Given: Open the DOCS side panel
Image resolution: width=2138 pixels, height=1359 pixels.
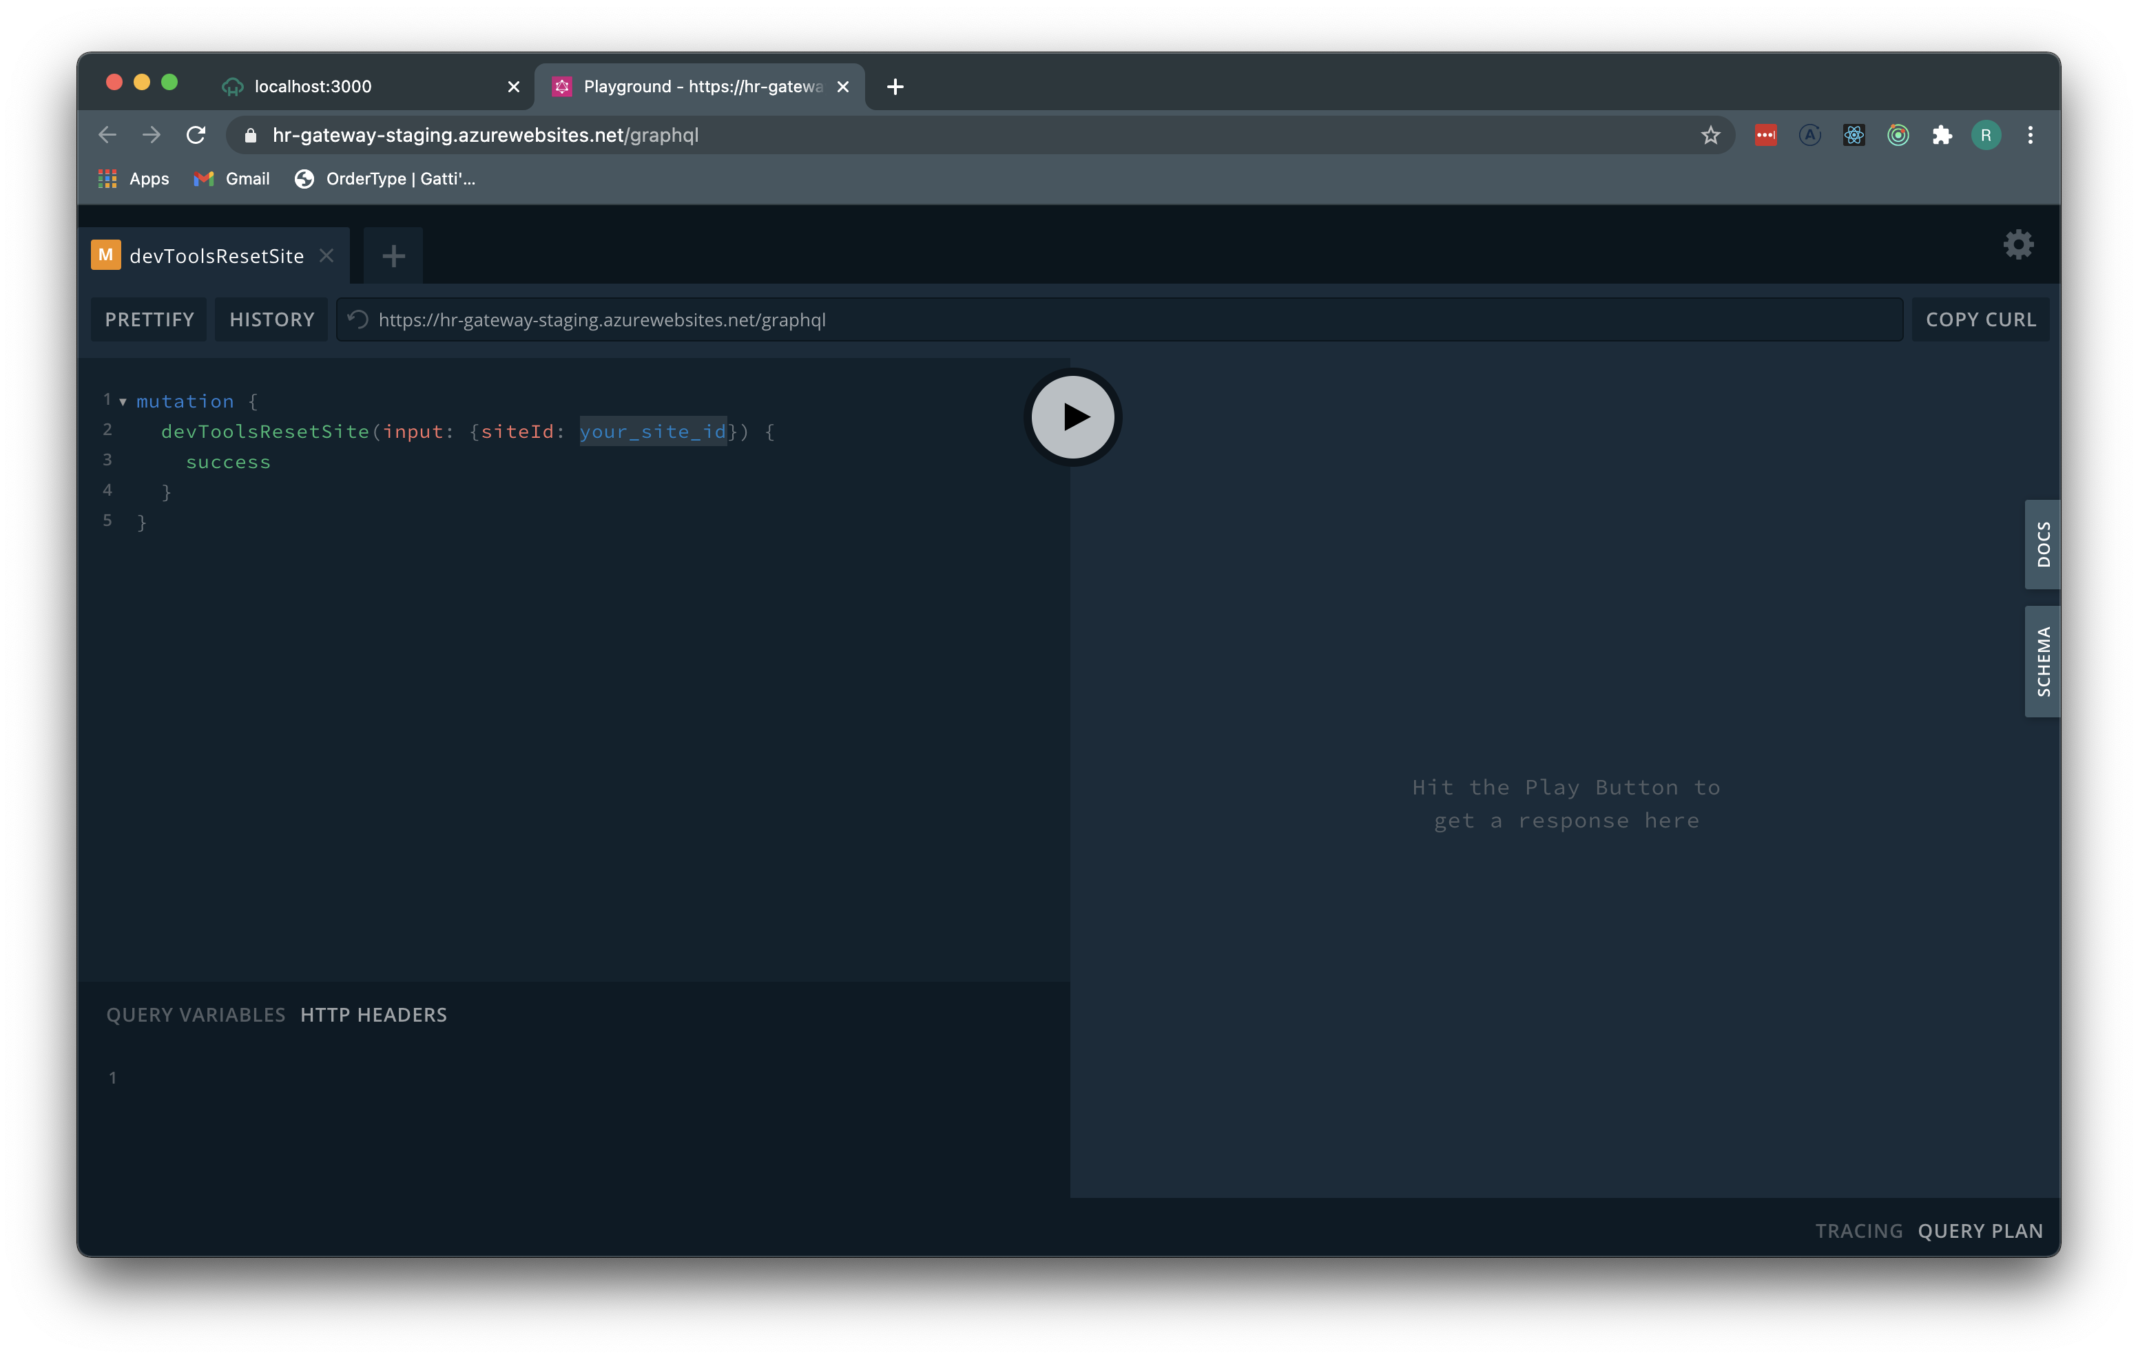Looking at the screenshot, I should pos(2042,544).
